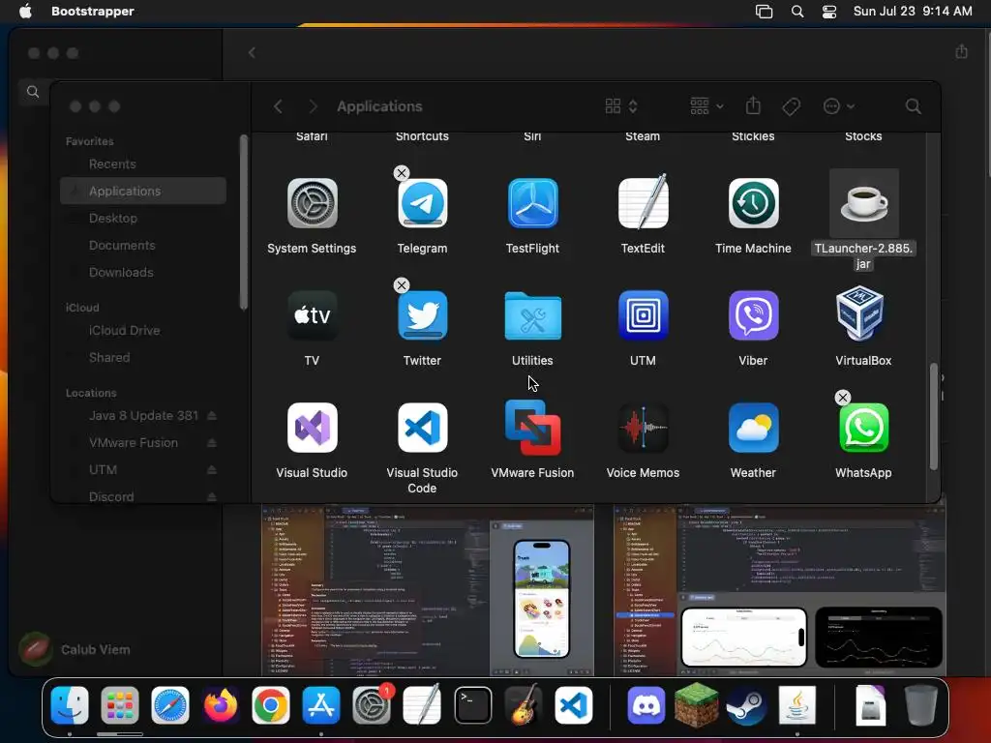Image resolution: width=991 pixels, height=743 pixels.
Task: Click the back chevron in background window
Action: pyautogui.click(x=253, y=52)
